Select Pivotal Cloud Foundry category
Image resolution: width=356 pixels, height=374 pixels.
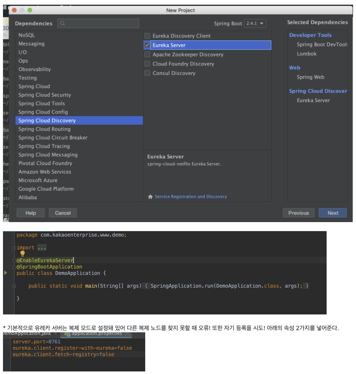pyautogui.click(x=79, y=163)
